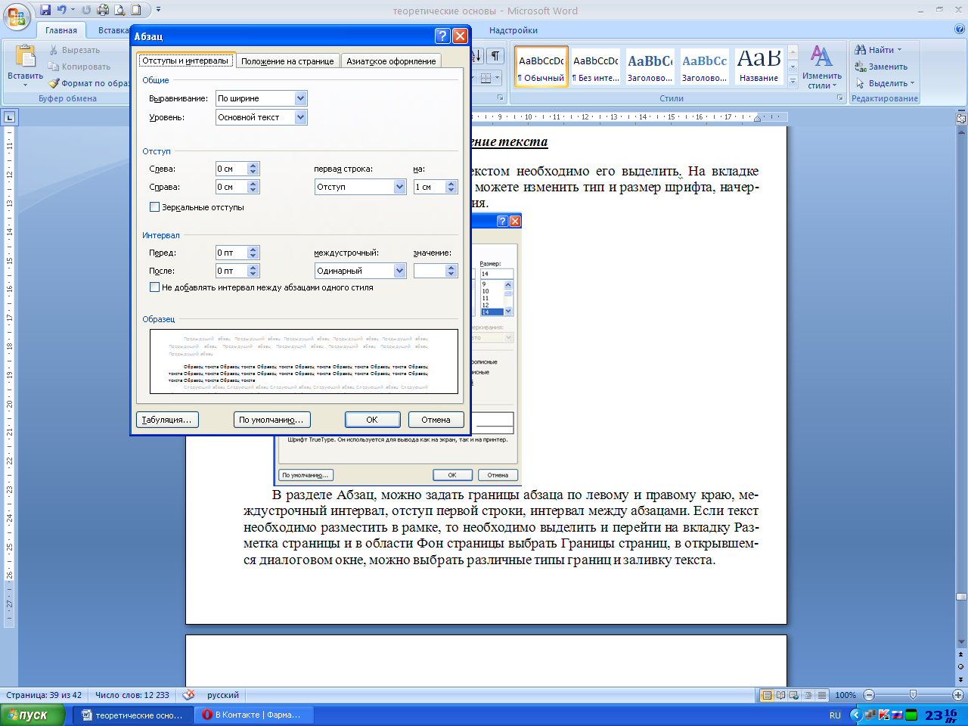Screen dimensions: 968x726
Task: Click the zoom slider handle
Action: pos(913,695)
